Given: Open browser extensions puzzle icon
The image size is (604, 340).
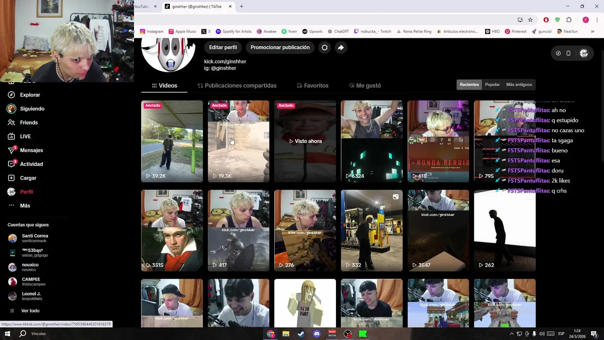Looking at the screenshot, I should point(569,20).
